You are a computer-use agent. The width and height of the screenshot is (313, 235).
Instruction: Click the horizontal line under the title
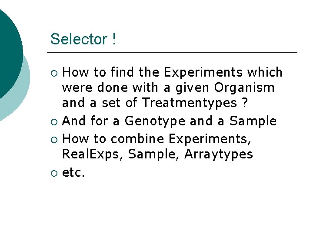[x=172, y=52]
